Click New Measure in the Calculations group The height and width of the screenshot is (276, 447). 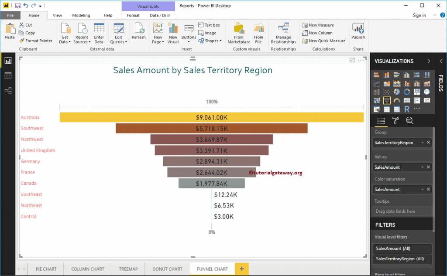click(x=318, y=25)
